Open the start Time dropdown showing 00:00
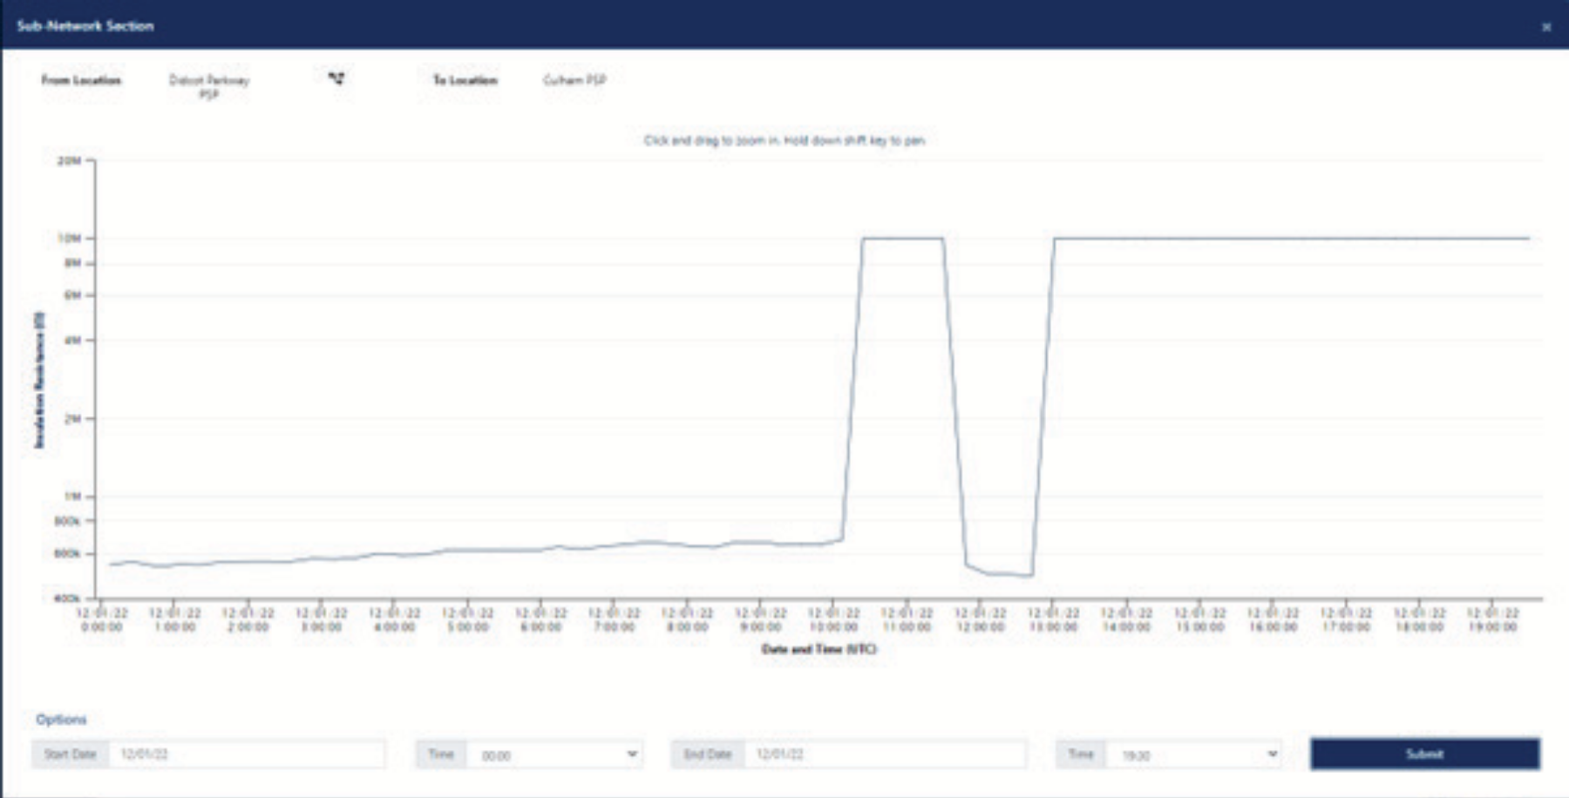 point(554,755)
